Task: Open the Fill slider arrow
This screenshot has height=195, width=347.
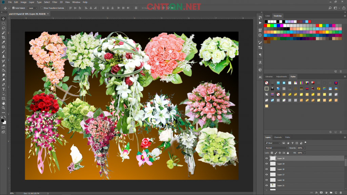Action: pyautogui.click(x=305, y=153)
